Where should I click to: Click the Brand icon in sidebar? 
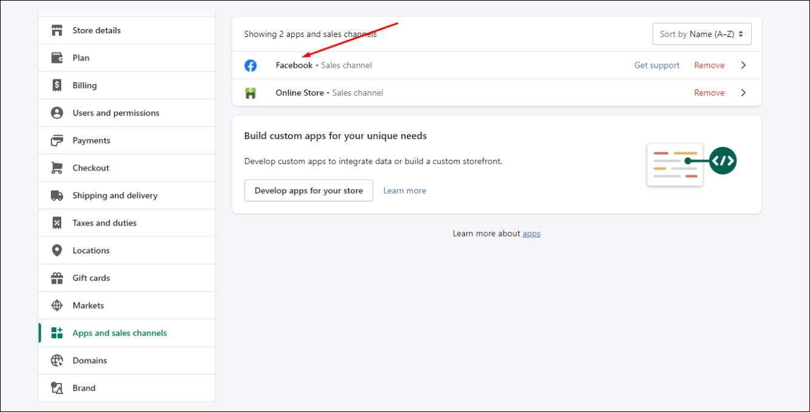[x=57, y=388]
